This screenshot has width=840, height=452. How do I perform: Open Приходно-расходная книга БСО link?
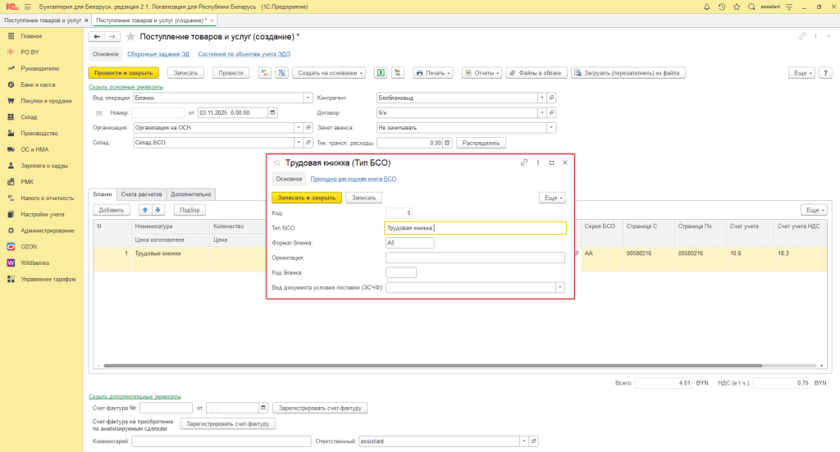(x=353, y=179)
